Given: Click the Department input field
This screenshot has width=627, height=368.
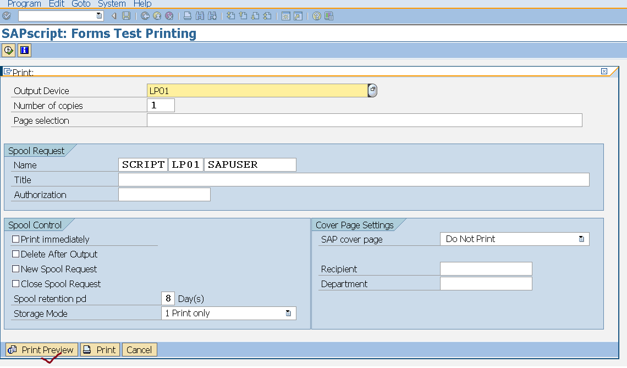Looking at the screenshot, I should [486, 284].
